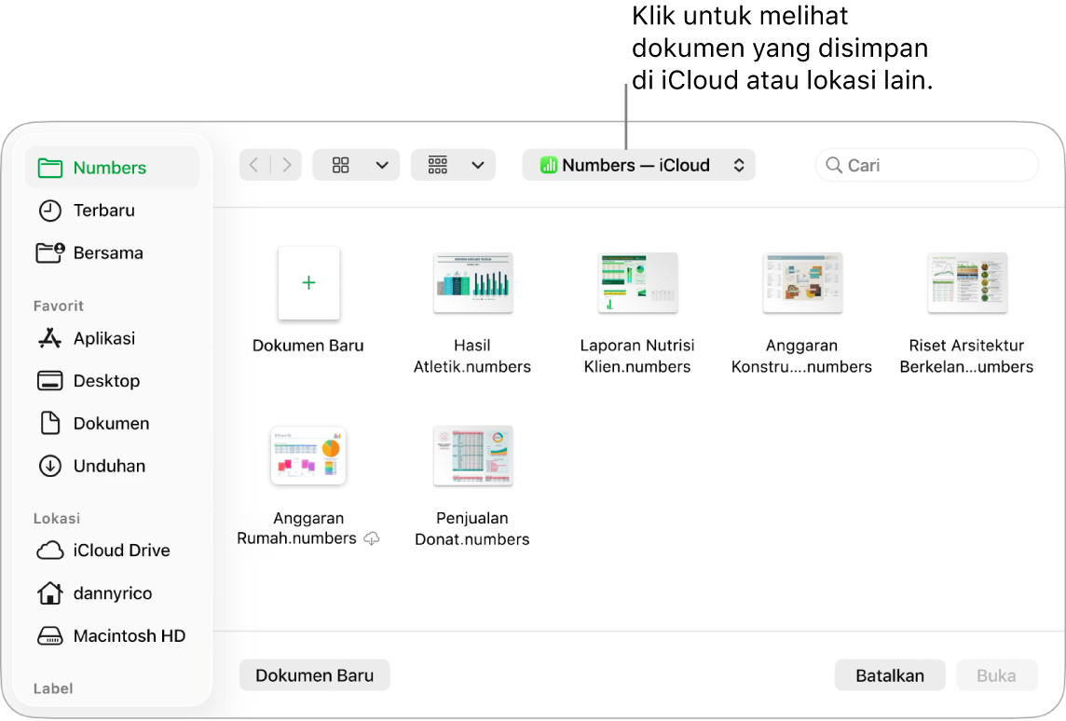Go forward with the right chevron
The image size is (1066, 721).
(287, 165)
